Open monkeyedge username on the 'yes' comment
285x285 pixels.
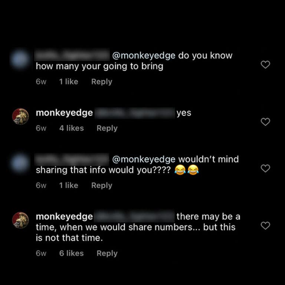point(64,113)
